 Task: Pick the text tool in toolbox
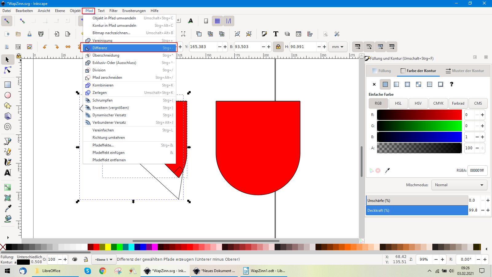tap(7, 173)
